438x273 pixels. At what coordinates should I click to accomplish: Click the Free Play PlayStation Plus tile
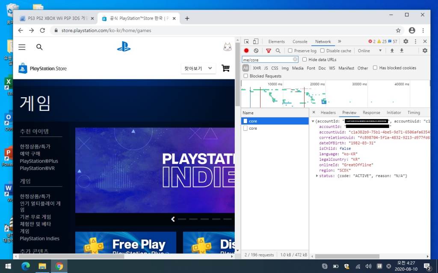tap(126, 242)
